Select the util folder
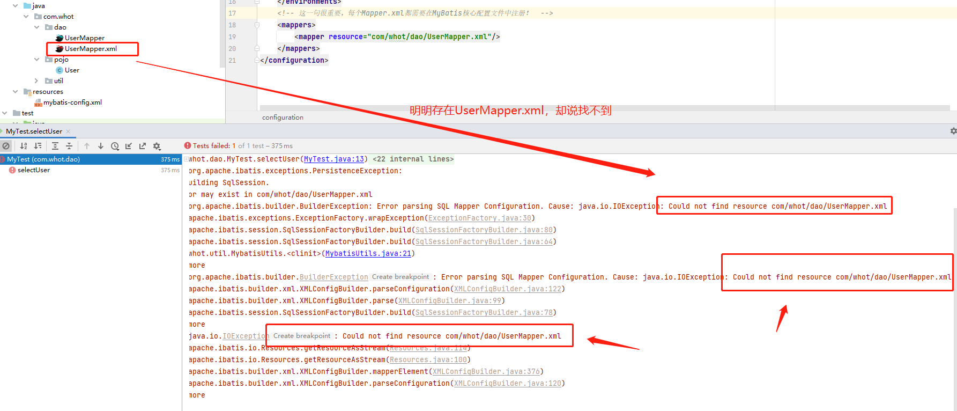Image resolution: width=957 pixels, height=411 pixels. (x=58, y=81)
